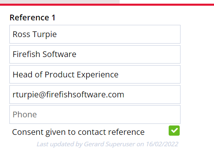The height and width of the screenshot is (154, 214).
Task: Focus the Ross Turpie name field
Action: click(95, 34)
